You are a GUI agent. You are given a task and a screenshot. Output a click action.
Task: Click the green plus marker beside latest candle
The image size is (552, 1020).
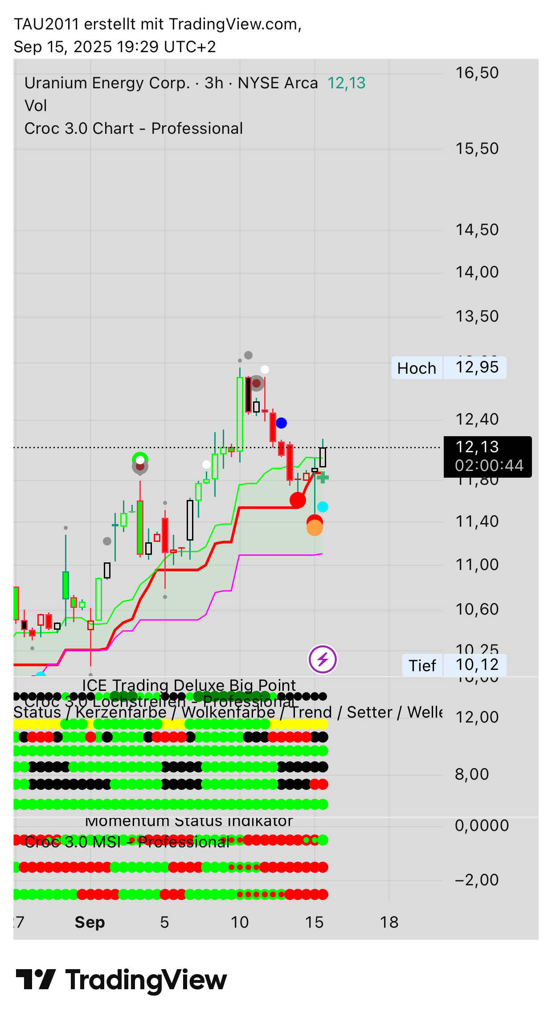[323, 478]
